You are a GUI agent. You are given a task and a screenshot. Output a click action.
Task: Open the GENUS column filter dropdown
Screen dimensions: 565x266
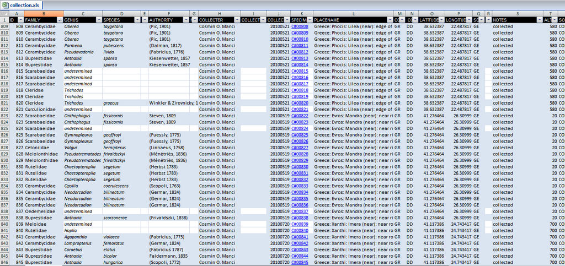pos(99,20)
